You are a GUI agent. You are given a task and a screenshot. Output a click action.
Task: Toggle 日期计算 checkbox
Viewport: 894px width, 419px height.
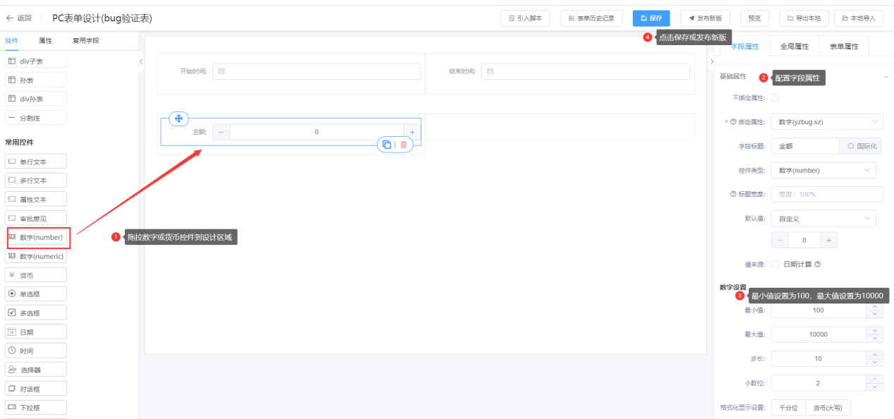(x=775, y=265)
